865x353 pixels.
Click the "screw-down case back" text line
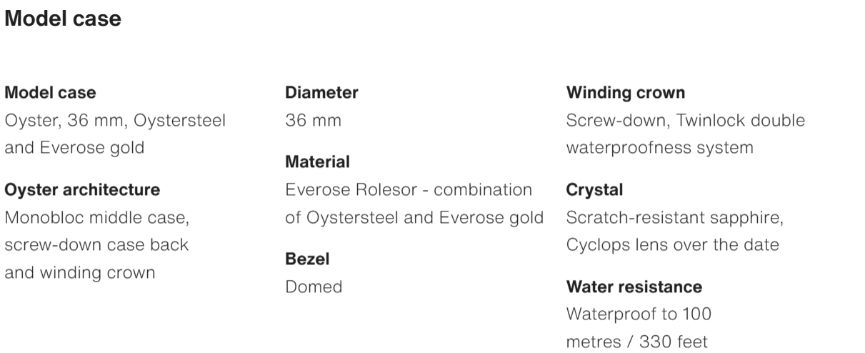tap(96, 245)
